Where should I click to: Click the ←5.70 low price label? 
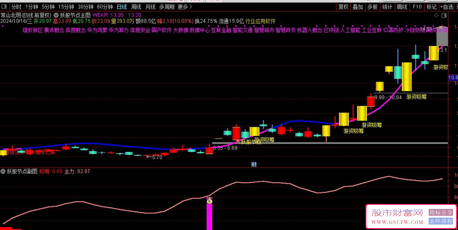[154, 157]
